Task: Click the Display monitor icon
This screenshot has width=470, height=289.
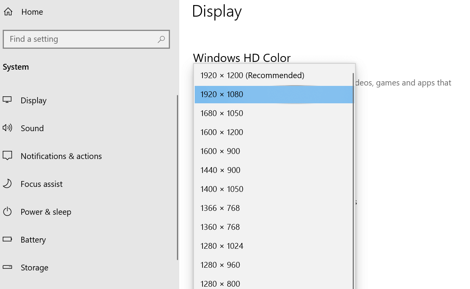Action: tap(8, 100)
